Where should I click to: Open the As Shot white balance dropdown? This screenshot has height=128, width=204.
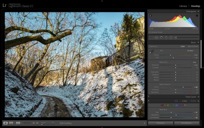click(191, 51)
